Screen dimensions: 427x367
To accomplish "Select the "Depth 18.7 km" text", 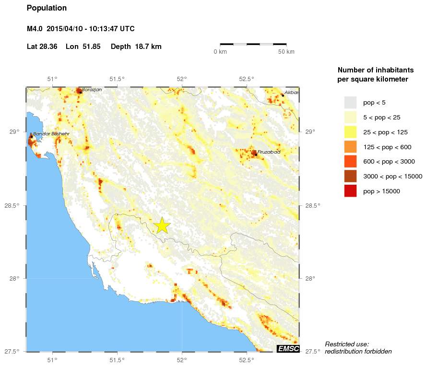I will coord(136,47).
